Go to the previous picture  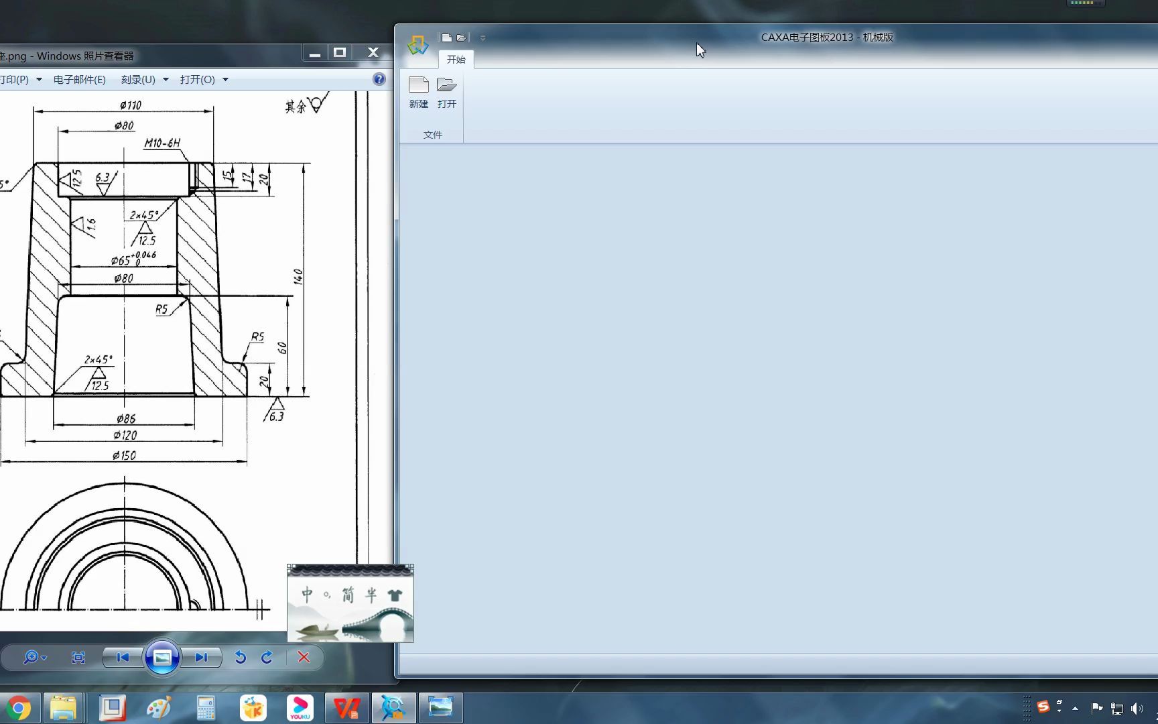(x=123, y=658)
